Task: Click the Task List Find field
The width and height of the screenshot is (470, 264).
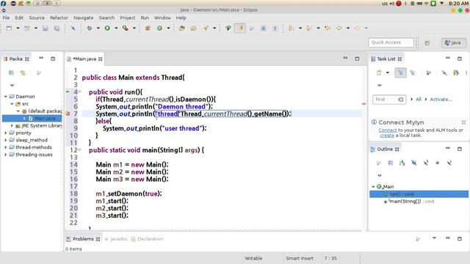Action: point(389,100)
